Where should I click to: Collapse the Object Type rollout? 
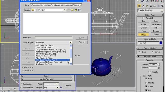pos(150,15)
